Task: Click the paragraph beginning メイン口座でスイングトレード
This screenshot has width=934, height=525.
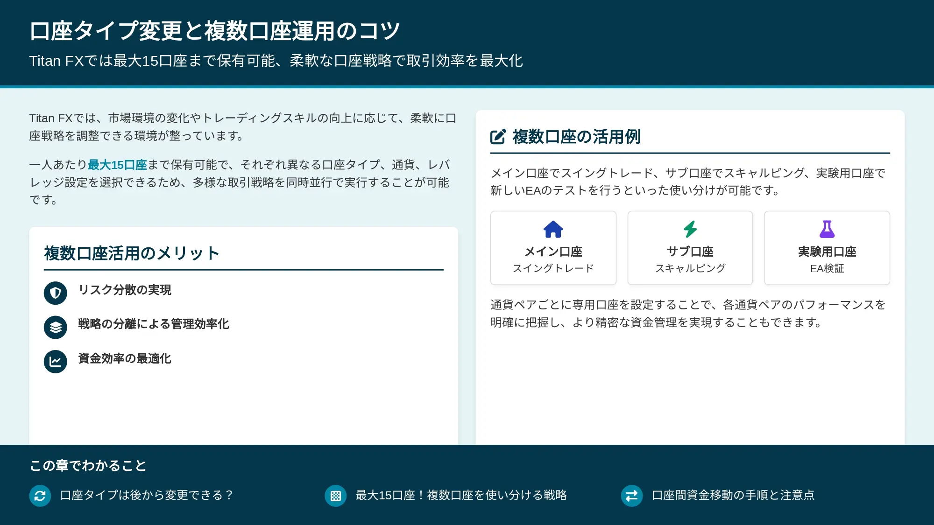Action: coord(688,182)
